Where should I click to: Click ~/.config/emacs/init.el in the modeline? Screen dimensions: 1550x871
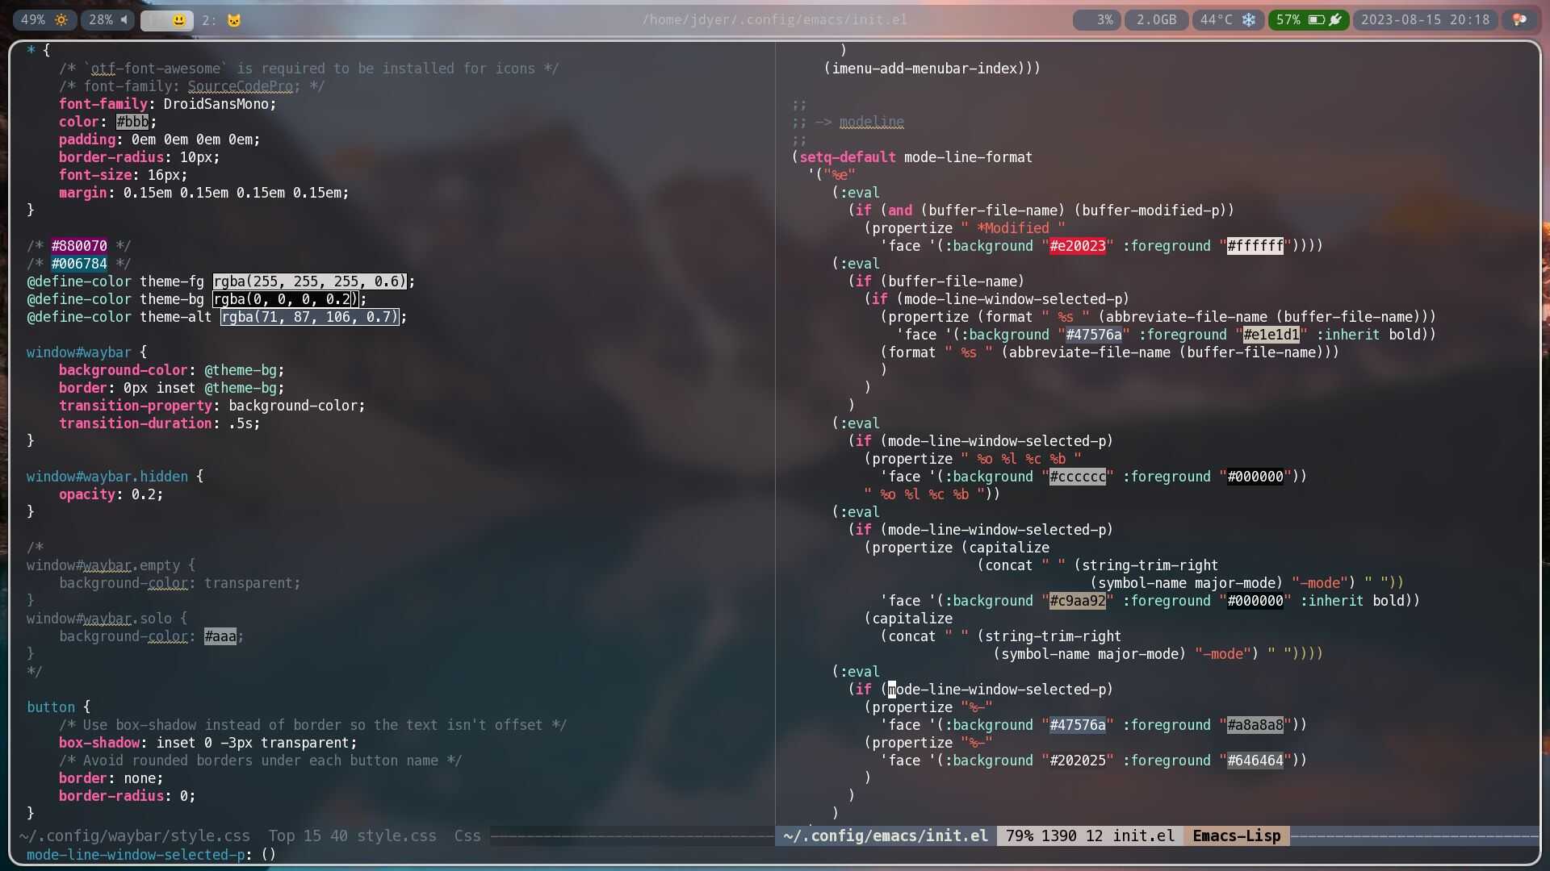pyautogui.click(x=886, y=836)
